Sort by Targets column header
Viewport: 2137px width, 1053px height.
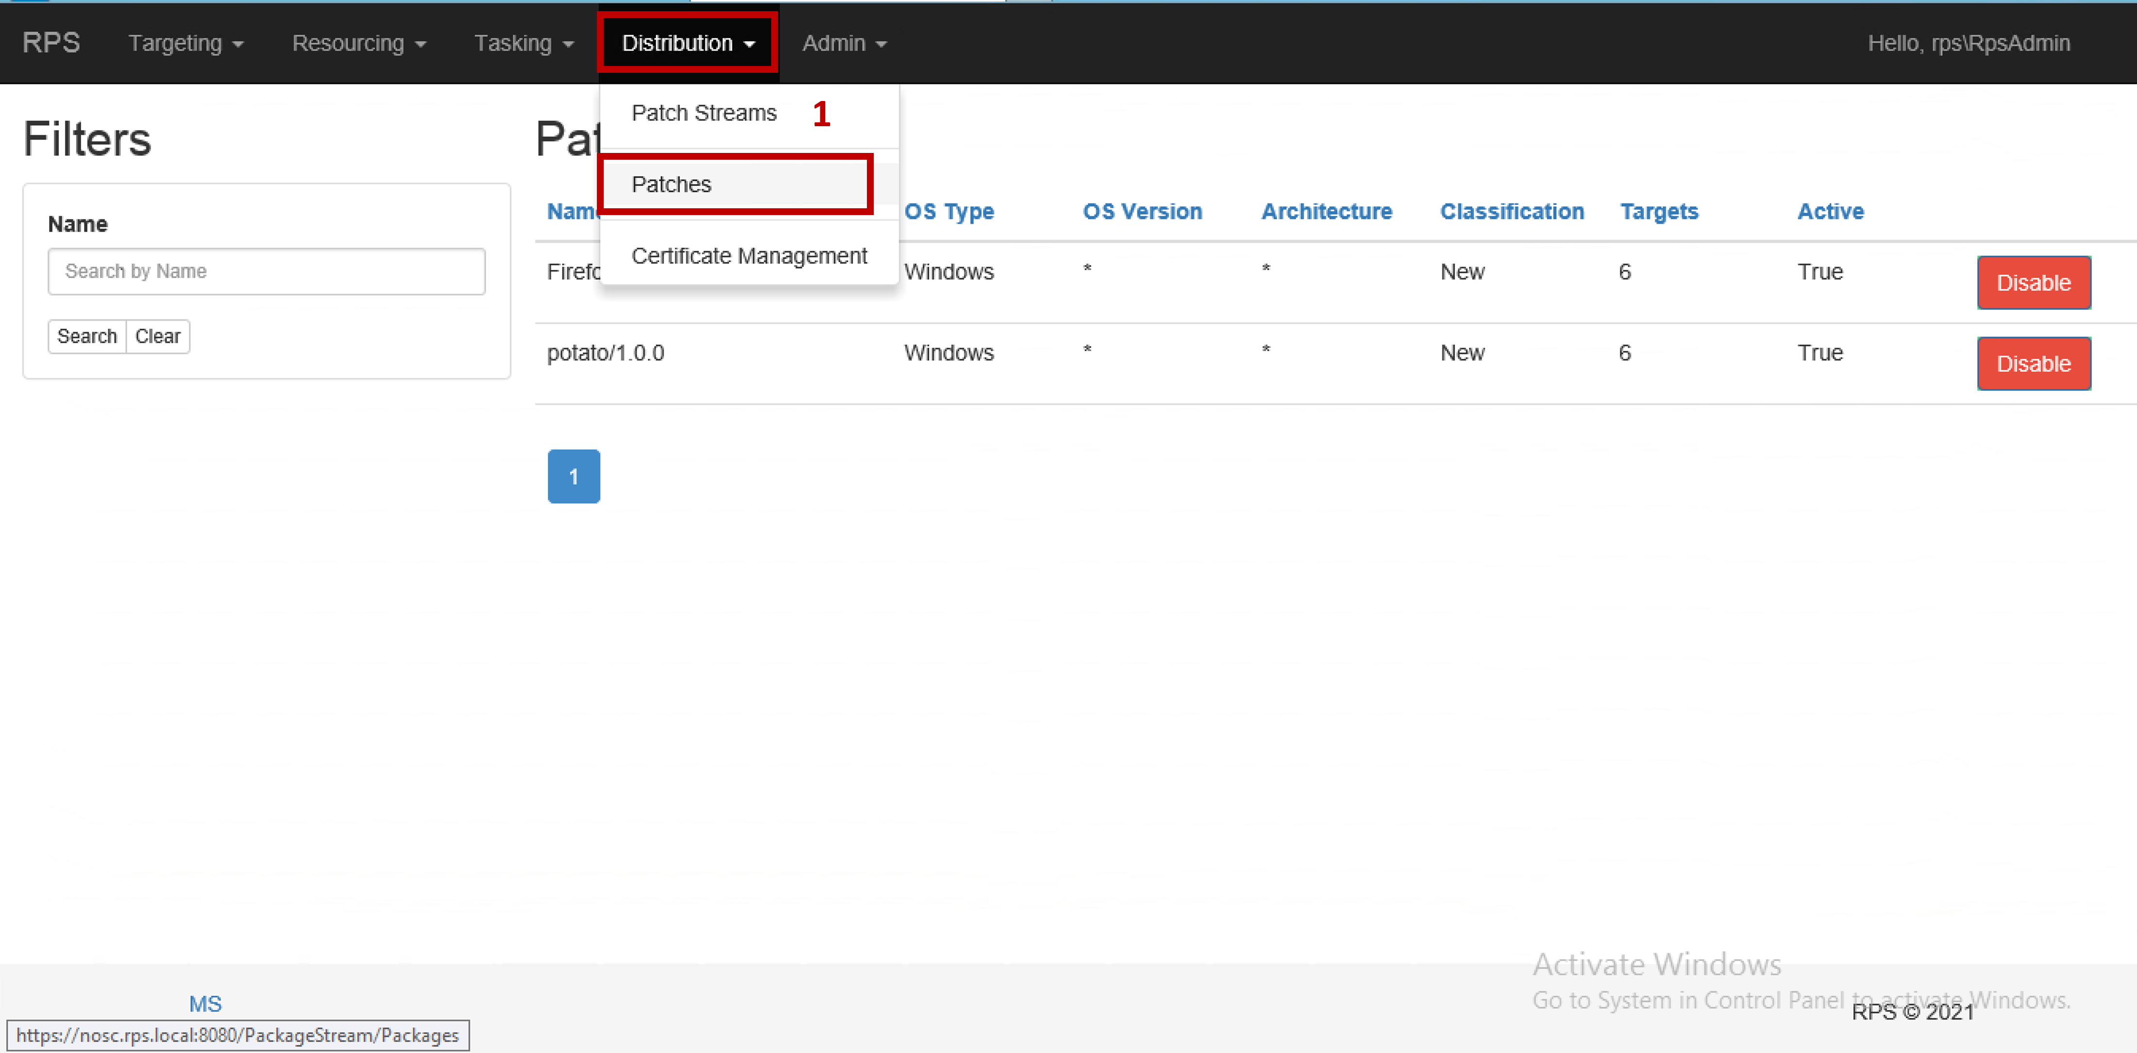pyautogui.click(x=1658, y=212)
